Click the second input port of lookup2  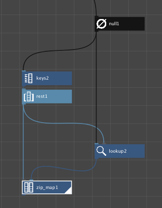point(104,144)
